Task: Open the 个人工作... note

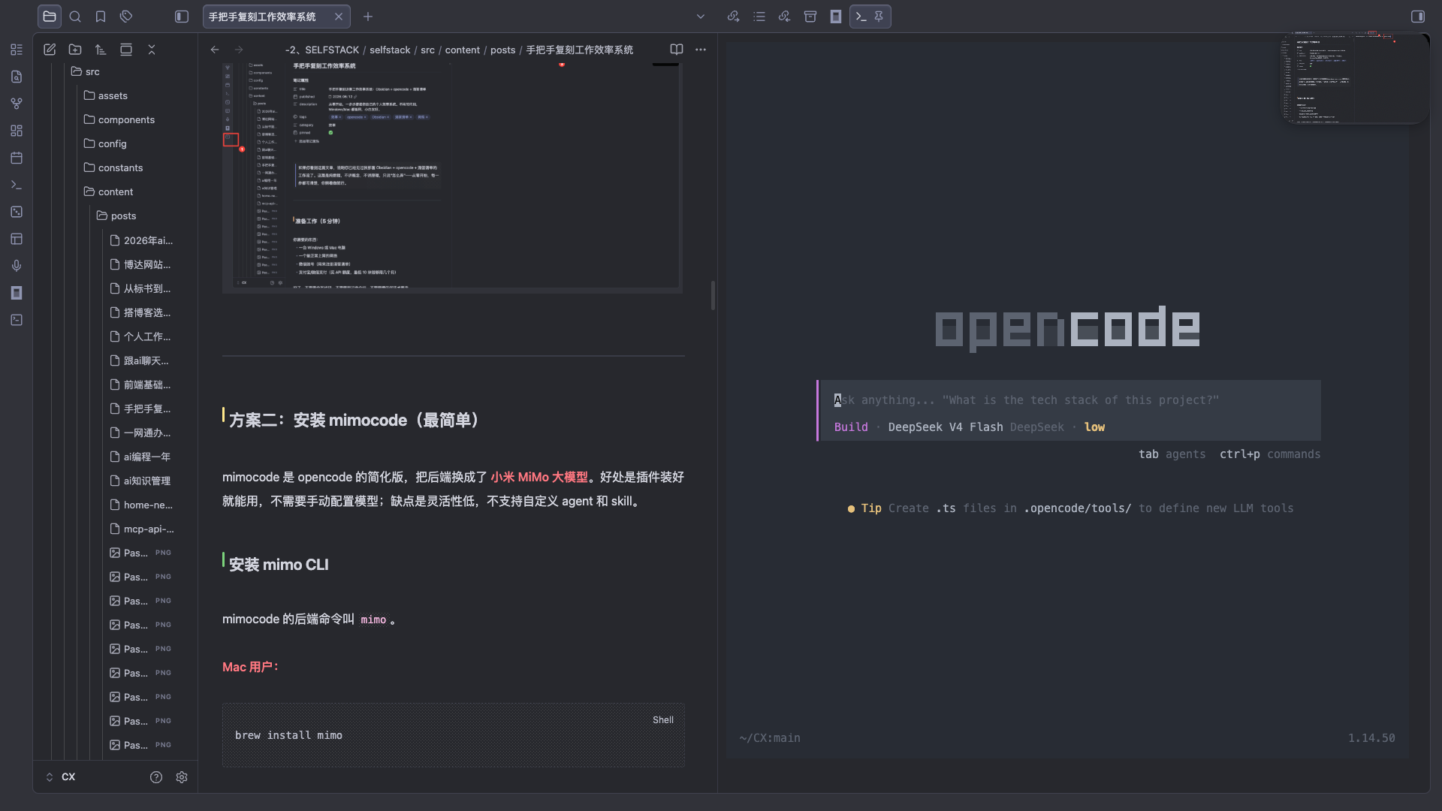Action: tap(146, 336)
